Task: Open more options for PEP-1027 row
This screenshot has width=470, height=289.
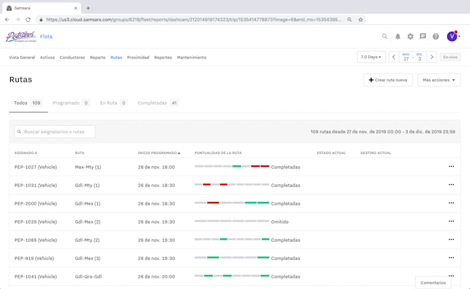Action: tap(451, 166)
